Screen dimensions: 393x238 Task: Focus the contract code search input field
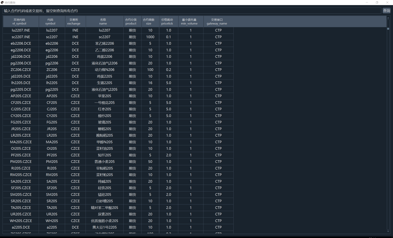point(192,11)
